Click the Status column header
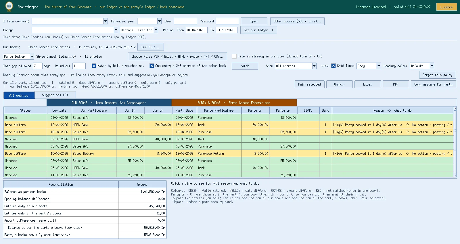 pyautogui.click(x=25, y=111)
